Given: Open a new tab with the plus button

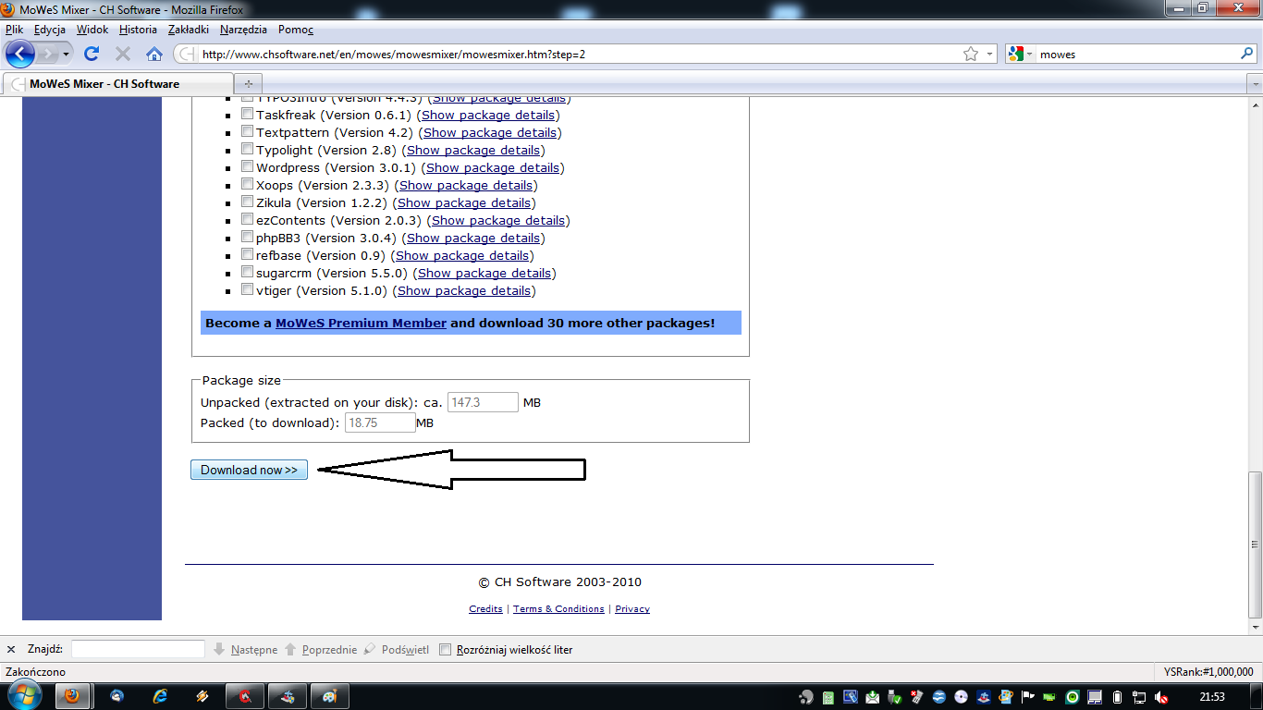Looking at the screenshot, I should tap(247, 83).
